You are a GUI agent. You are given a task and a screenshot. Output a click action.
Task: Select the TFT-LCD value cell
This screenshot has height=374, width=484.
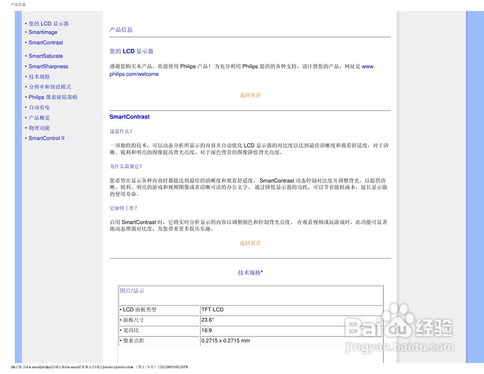point(291,310)
